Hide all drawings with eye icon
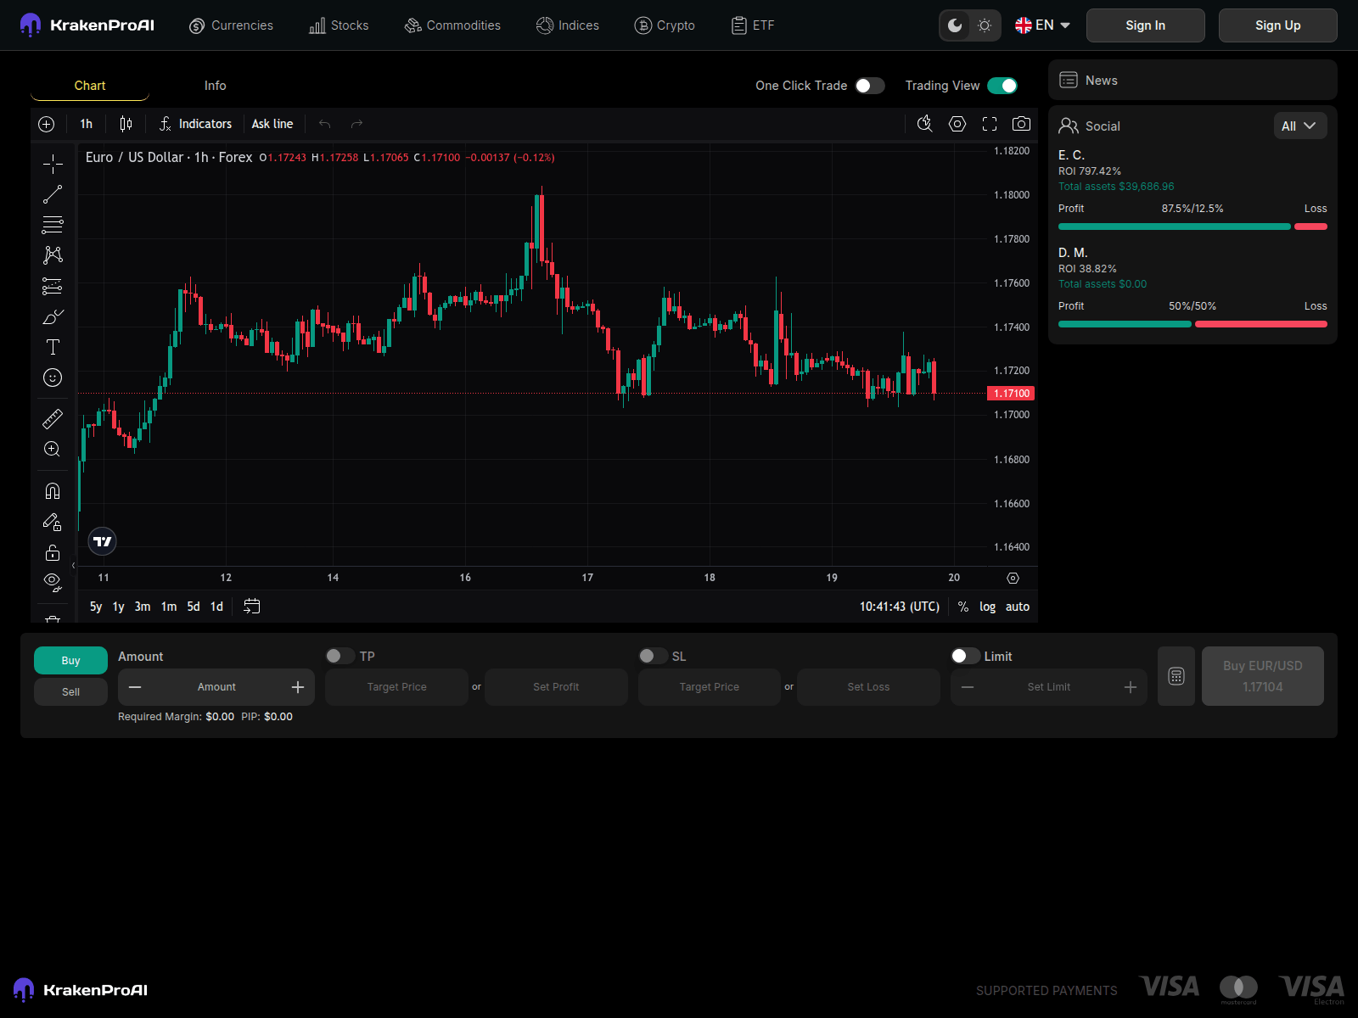Screen dimensions: 1358x1018 point(53,582)
